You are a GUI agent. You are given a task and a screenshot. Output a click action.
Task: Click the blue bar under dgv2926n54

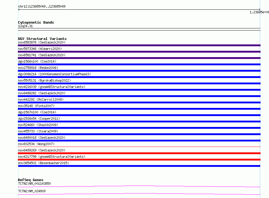(x=139, y=122)
